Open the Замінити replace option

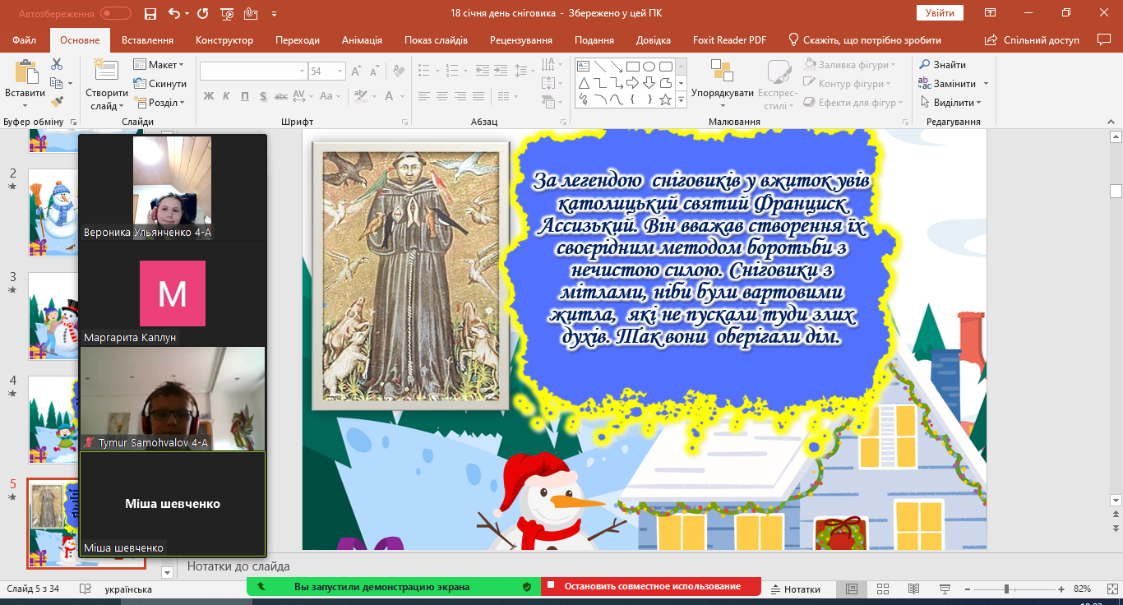(x=948, y=84)
